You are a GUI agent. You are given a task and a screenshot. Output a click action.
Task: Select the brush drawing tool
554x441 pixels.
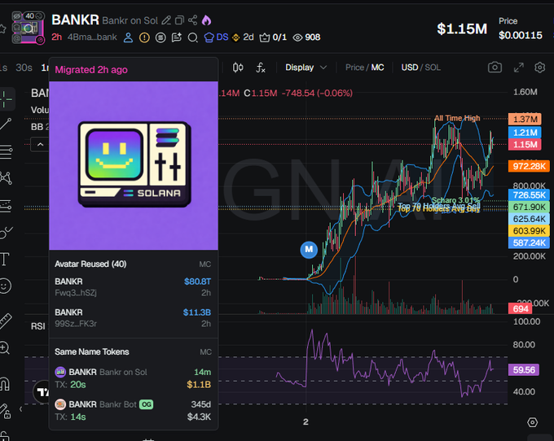point(6,232)
